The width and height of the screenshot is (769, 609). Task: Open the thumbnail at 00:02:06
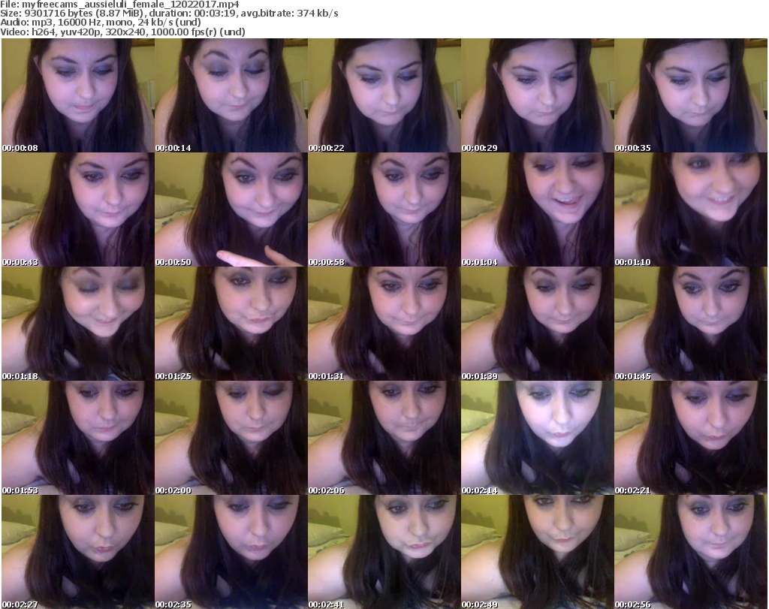click(x=384, y=439)
